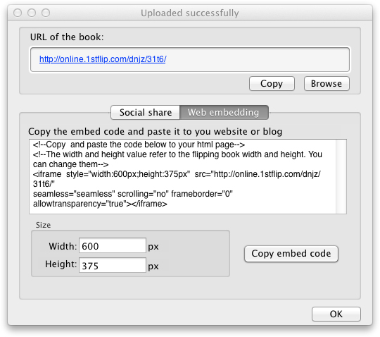Viewport: 380px width, 337px height.
Task: Focus the Height input field
Action: tap(113, 265)
